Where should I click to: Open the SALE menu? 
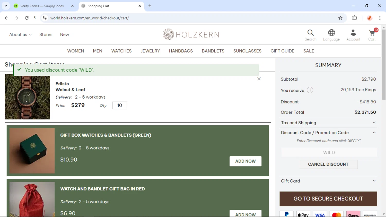[x=309, y=51]
